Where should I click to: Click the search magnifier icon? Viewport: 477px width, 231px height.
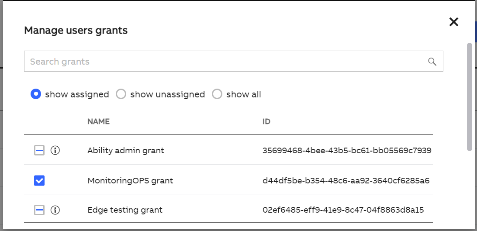pos(432,62)
